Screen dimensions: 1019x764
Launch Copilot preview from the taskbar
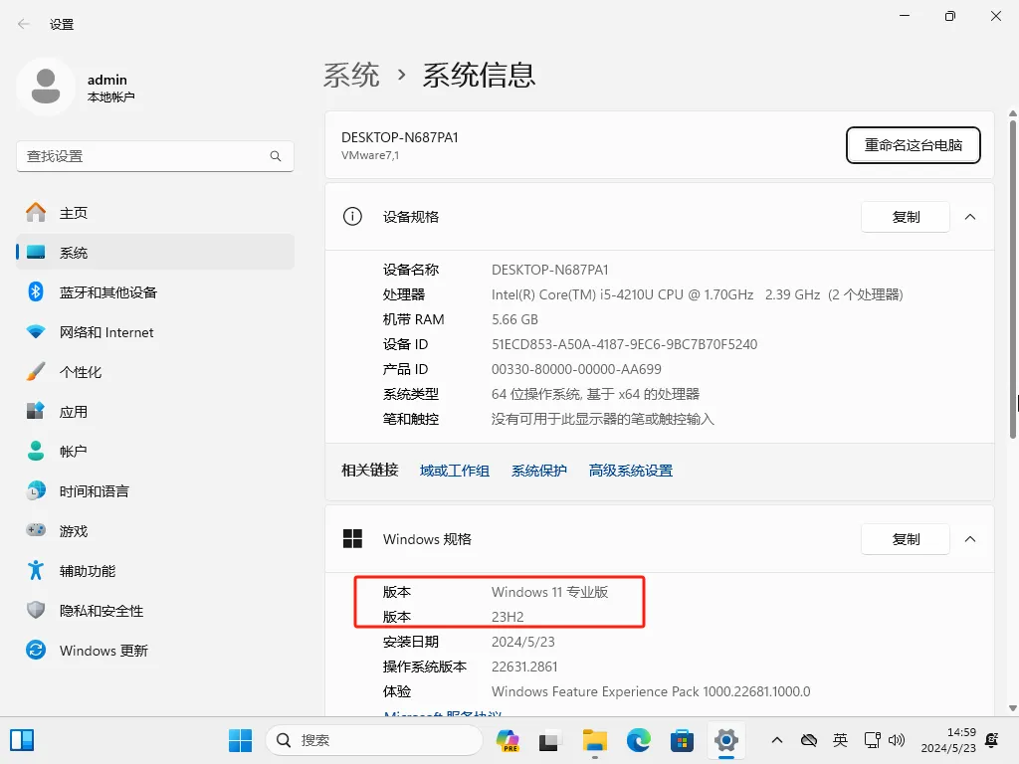508,740
